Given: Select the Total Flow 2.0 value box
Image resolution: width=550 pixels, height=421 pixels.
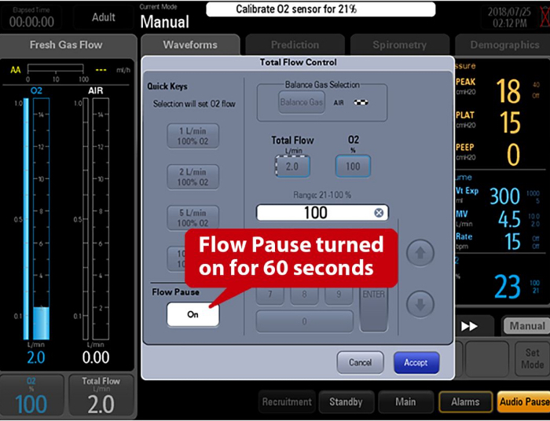Looking at the screenshot, I should click(x=292, y=167).
